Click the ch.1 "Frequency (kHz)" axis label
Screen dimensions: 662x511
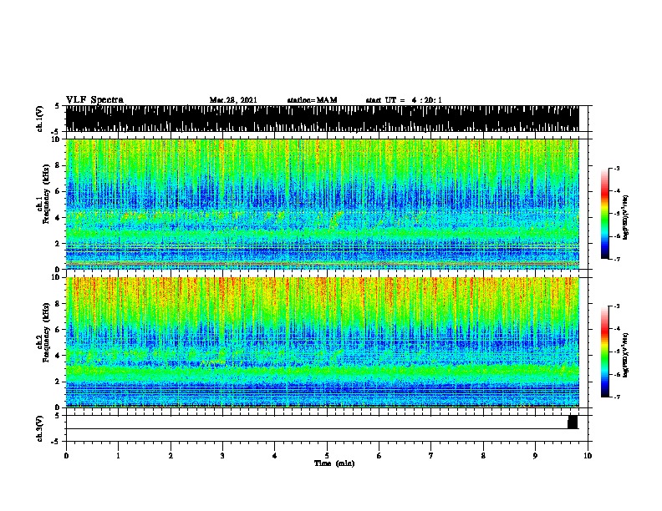click(46, 194)
